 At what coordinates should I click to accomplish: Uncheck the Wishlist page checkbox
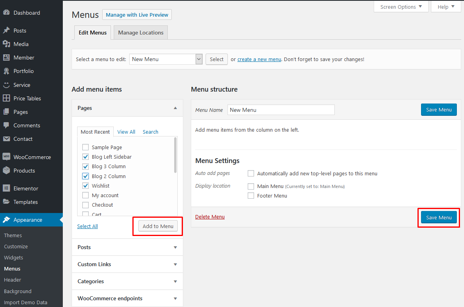point(85,186)
